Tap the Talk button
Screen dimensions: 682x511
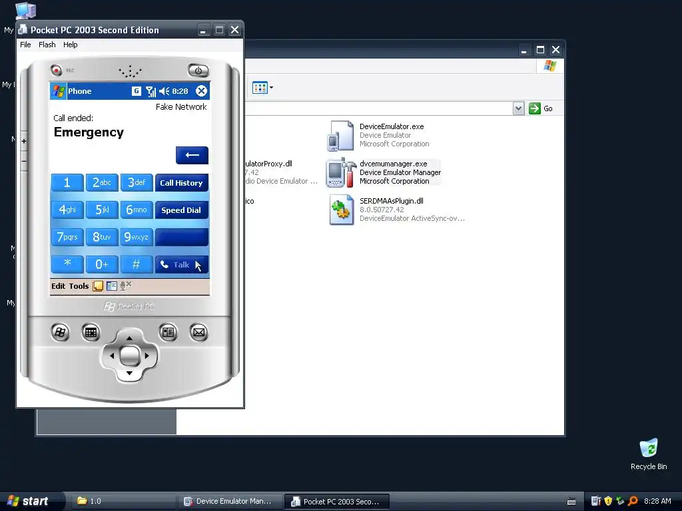181,264
